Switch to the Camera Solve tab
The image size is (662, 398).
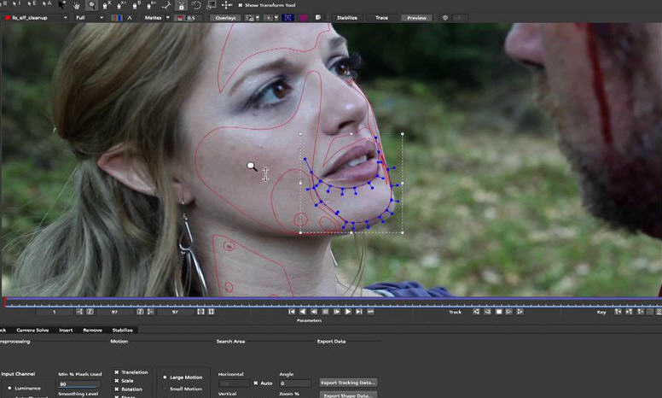coord(32,330)
